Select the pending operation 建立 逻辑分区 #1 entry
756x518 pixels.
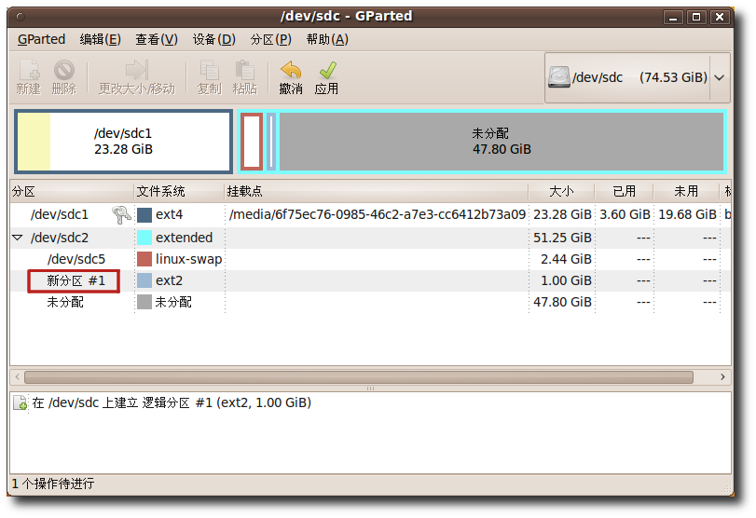click(172, 402)
